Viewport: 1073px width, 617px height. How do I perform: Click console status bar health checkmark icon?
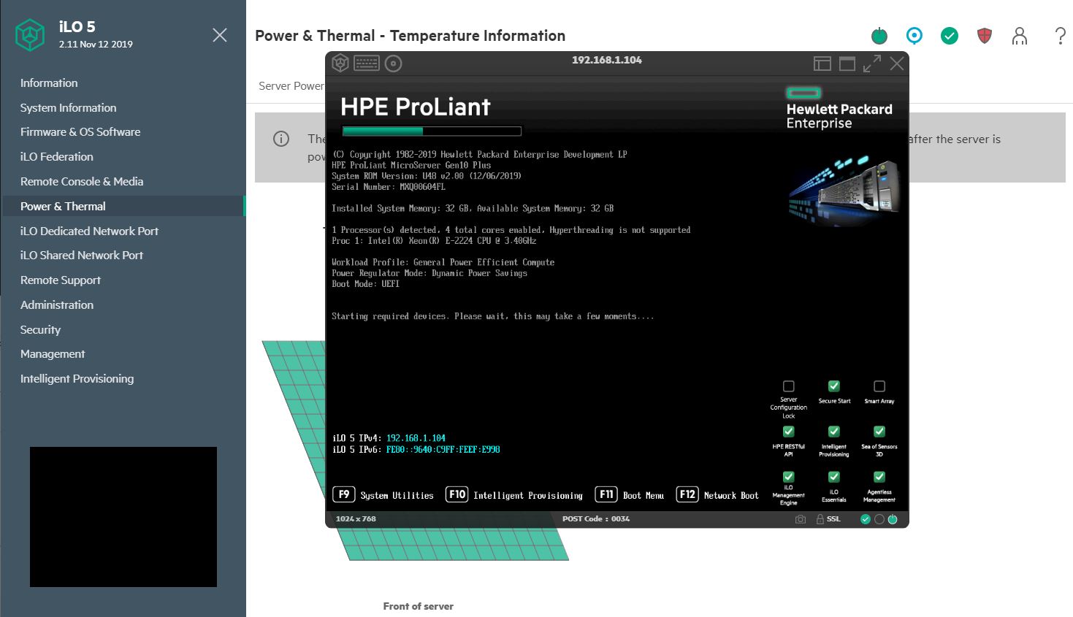pos(866,519)
